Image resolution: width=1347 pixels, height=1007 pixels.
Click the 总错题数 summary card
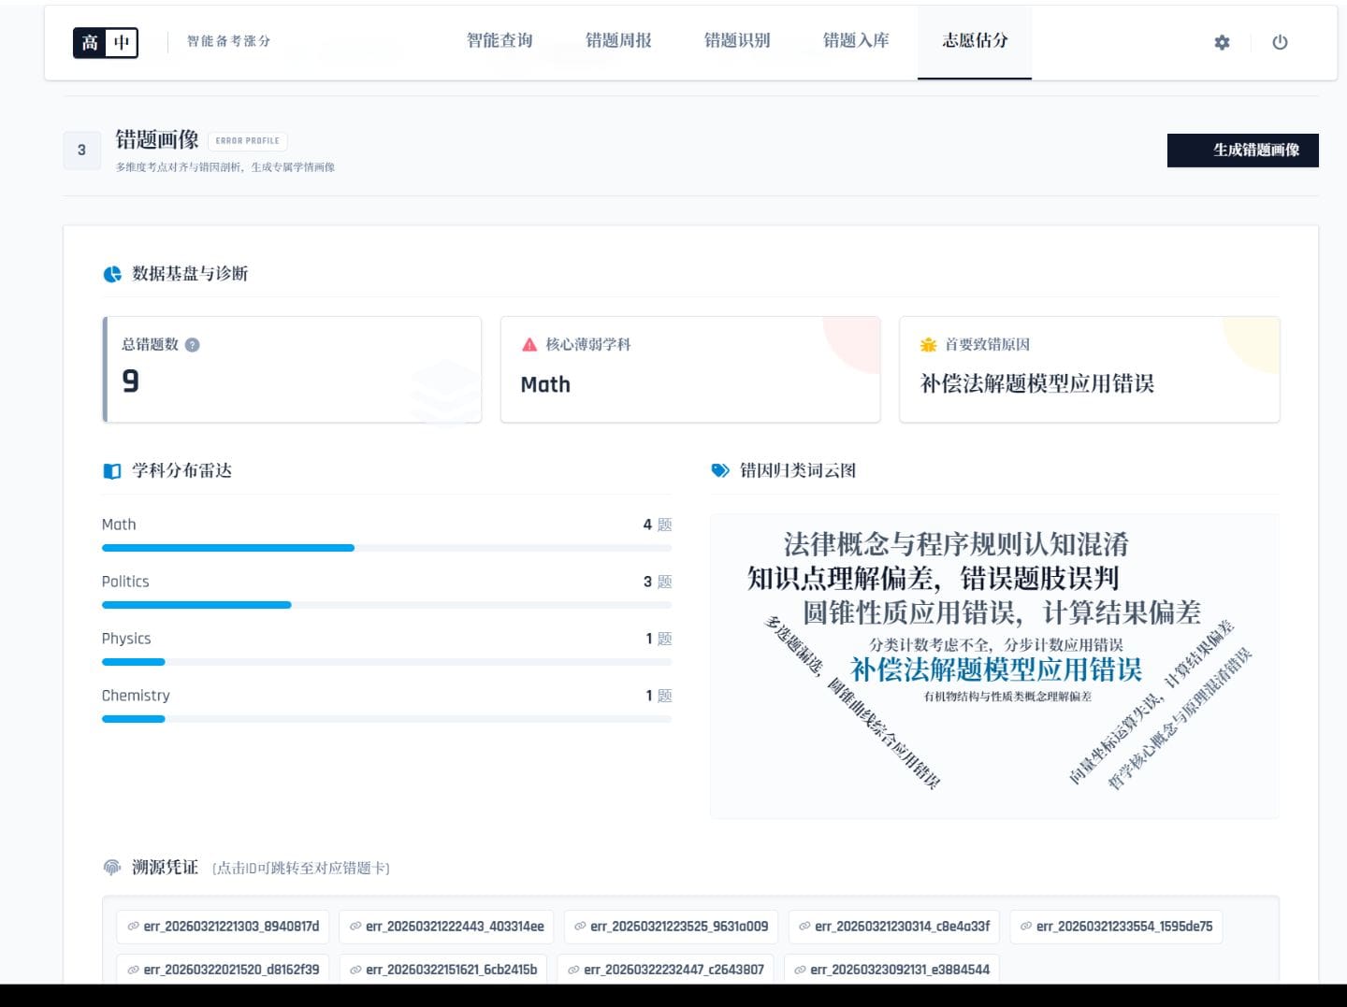point(292,370)
